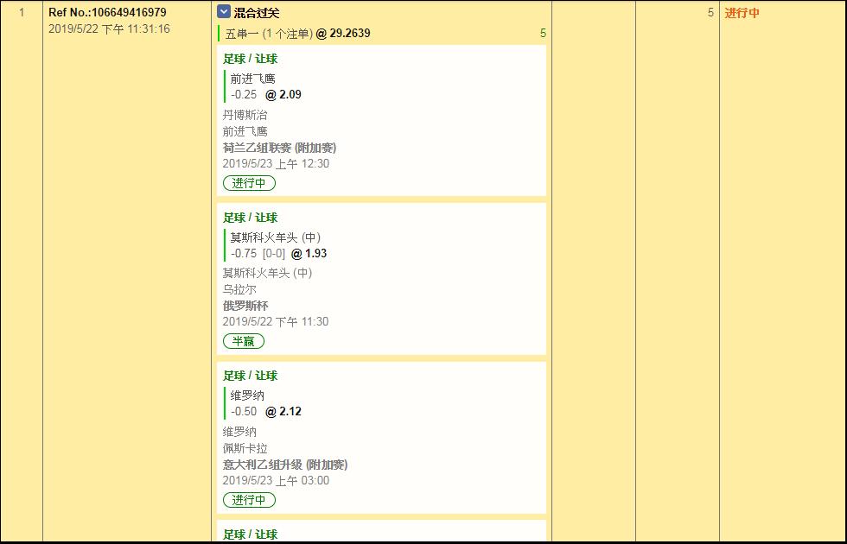Screen dimensions: 847x544
Task: Click team name 佩斯卡拉
Action: pyautogui.click(x=245, y=448)
